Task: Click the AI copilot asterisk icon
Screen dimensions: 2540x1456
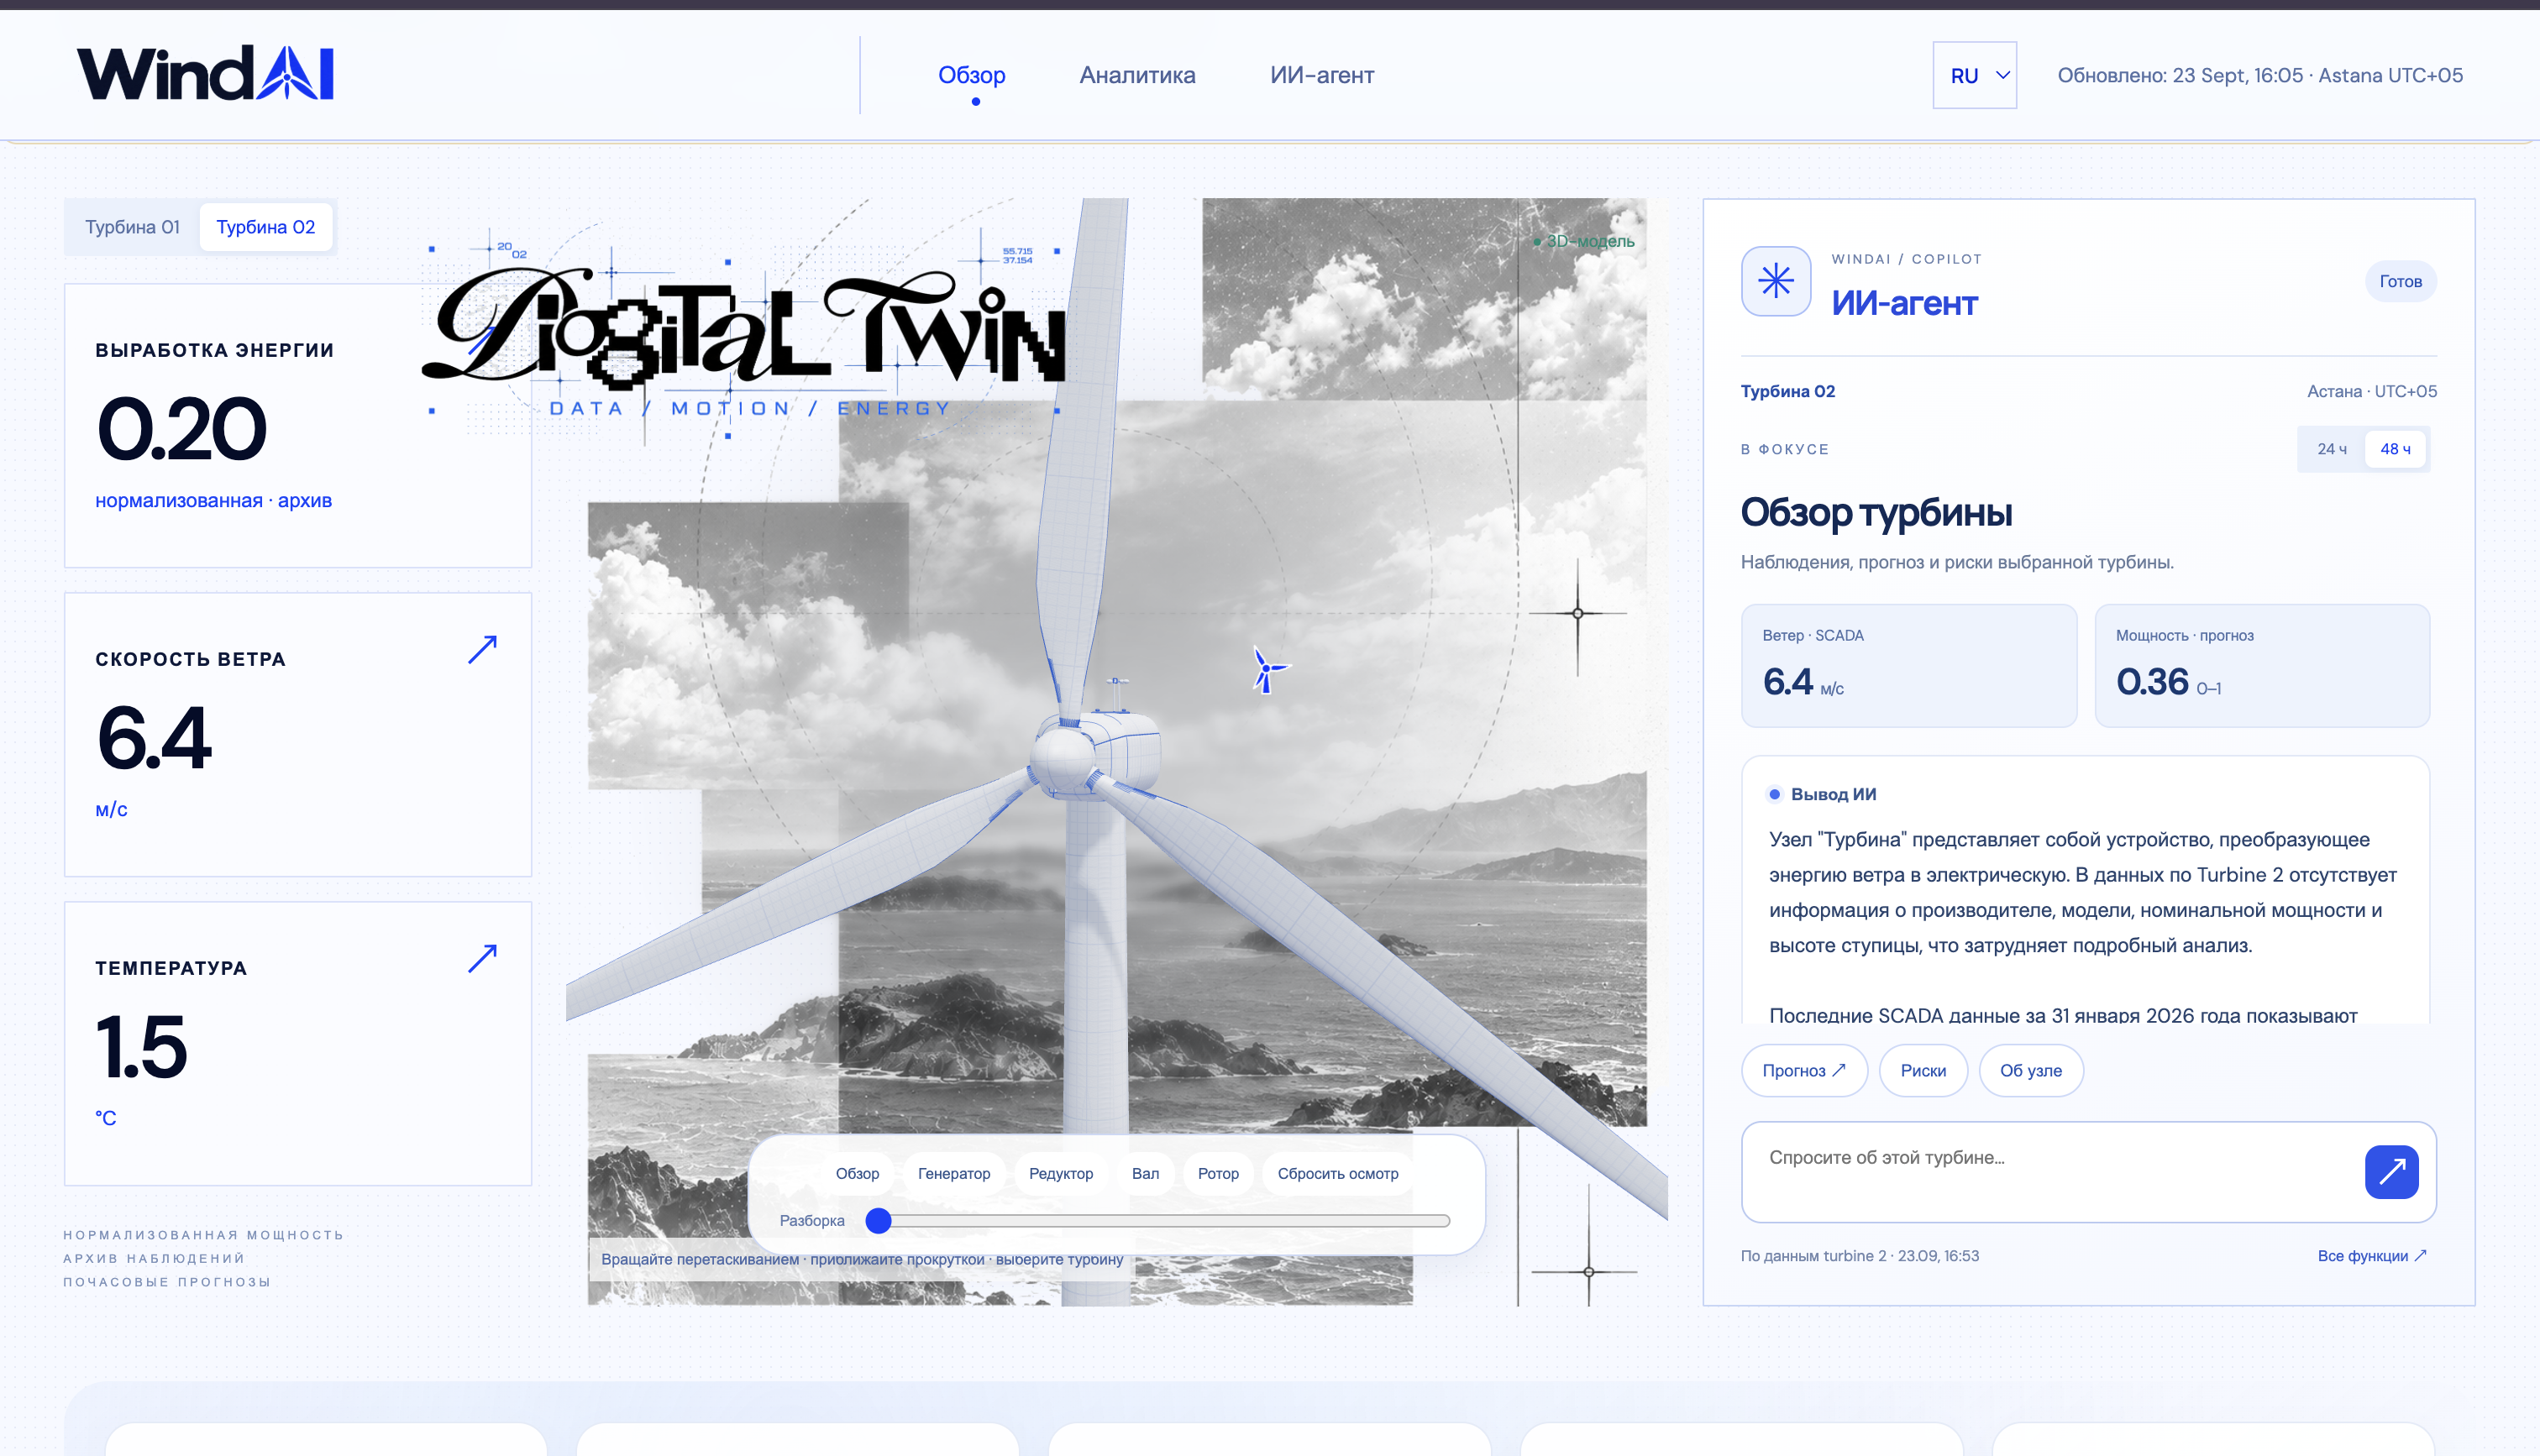Action: pos(1776,281)
